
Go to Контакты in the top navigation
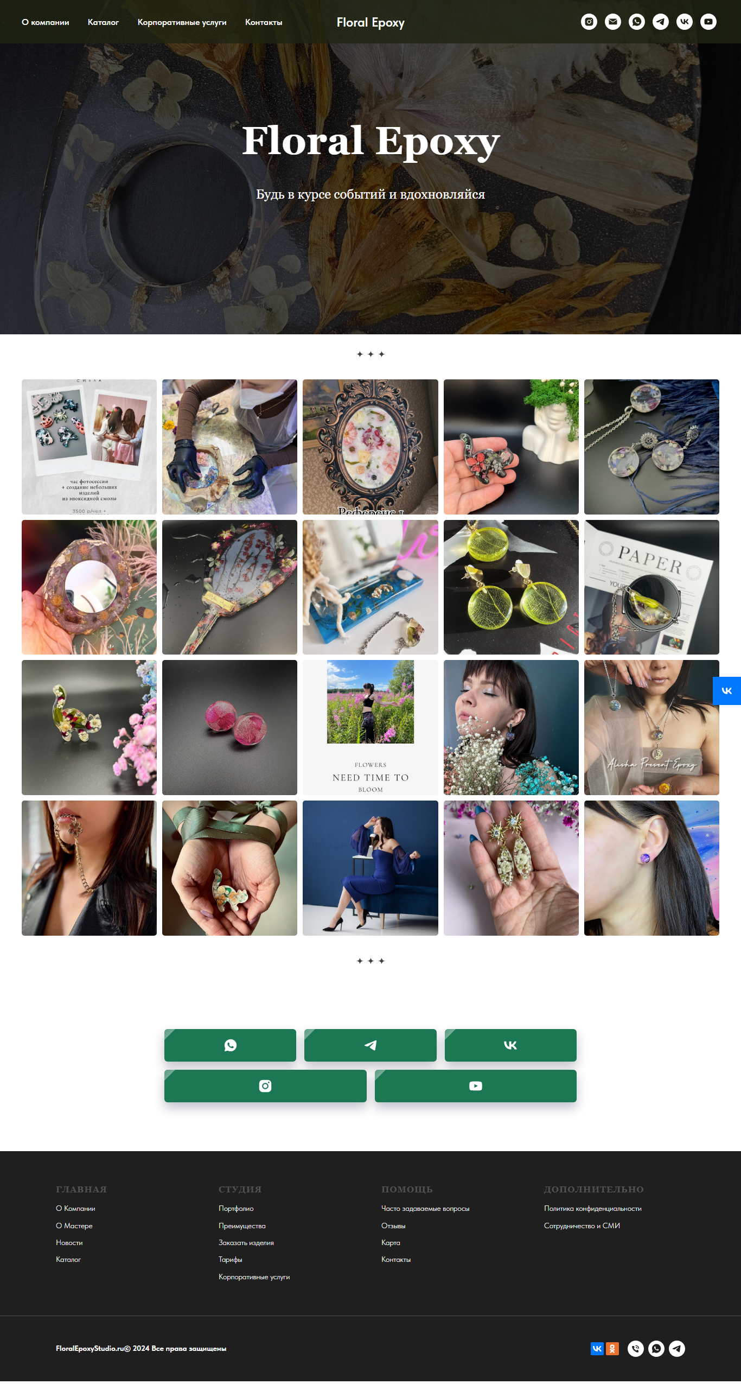pyautogui.click(x=264, y=22)
